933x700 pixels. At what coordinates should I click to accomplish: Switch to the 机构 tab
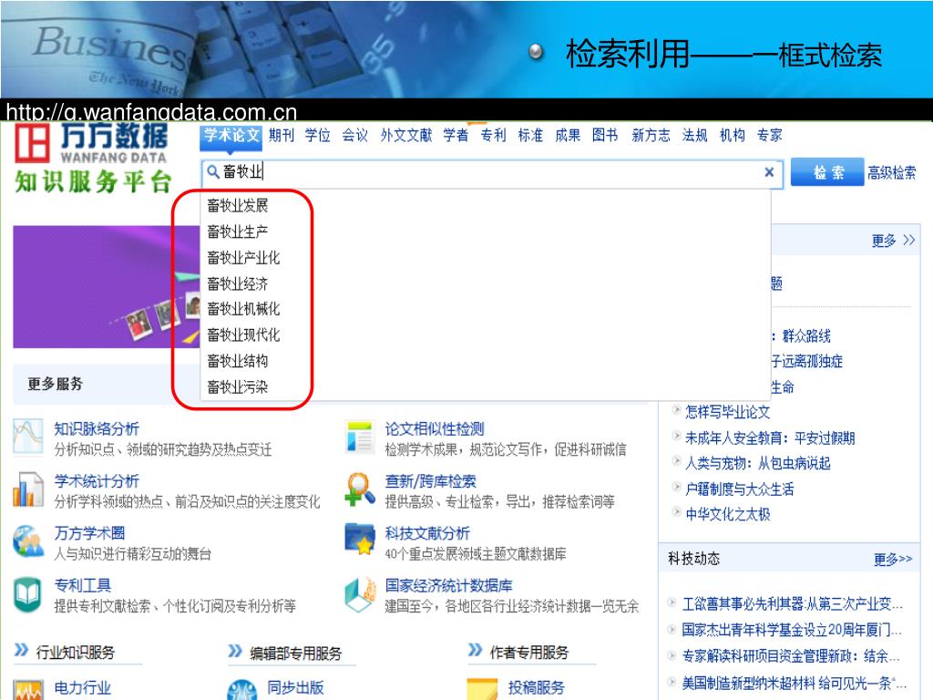click(x=732, y=135)
